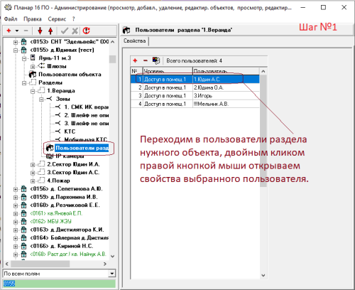Expand object 0153 СНТ Эдельвейс
355x290 pixels.
[16, 42]
